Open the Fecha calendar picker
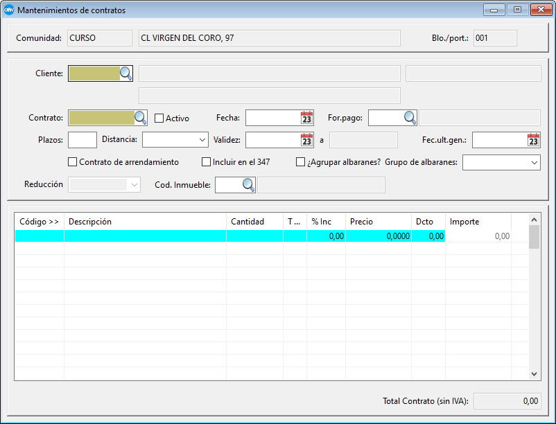The image size is (556, 424). [306, 118]
